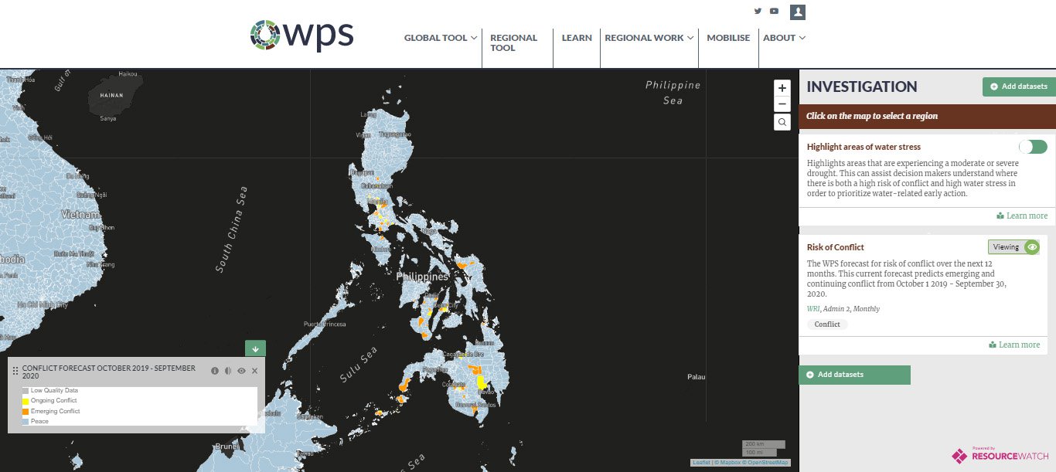Open the map search magnifier tool
This screenshot has width=1056, height=472.
coord(782,121)
